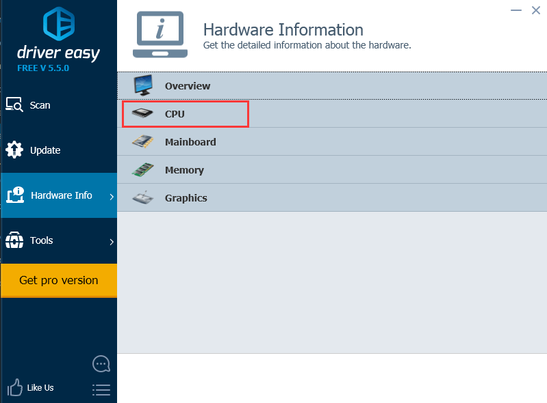Expand the Tools submenu arrow
This screenshot has height=403, width=547.
pos(112,242)
